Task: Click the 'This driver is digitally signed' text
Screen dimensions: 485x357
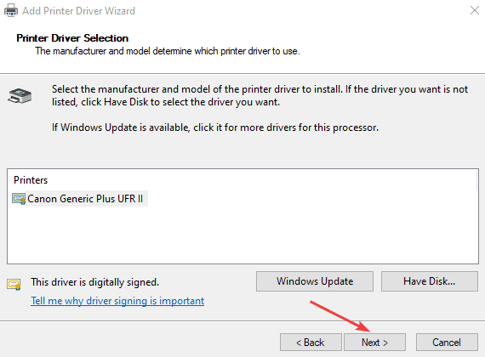Action: 94,282
